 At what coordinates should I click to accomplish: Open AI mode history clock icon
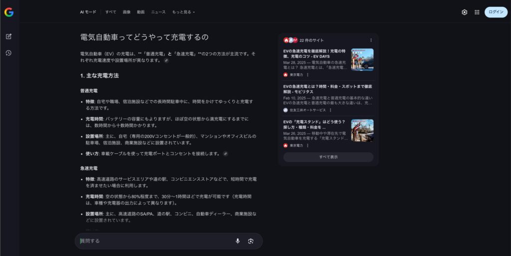[9, 53]
